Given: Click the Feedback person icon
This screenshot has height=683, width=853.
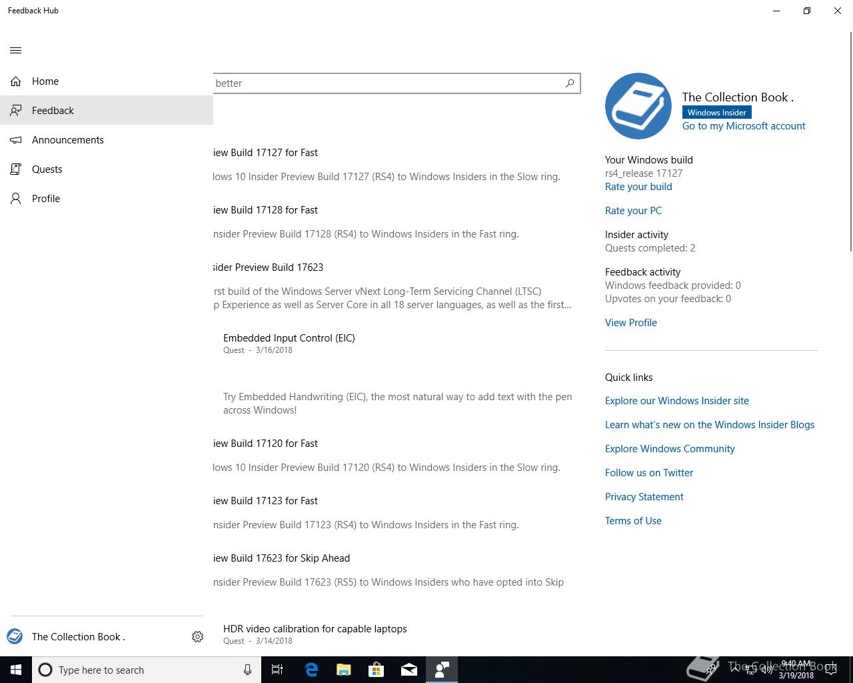Looking at the screenshot, I should pos(16,110).
